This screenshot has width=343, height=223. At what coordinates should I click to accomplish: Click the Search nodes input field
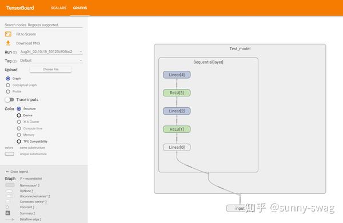(x=44, y=25)
